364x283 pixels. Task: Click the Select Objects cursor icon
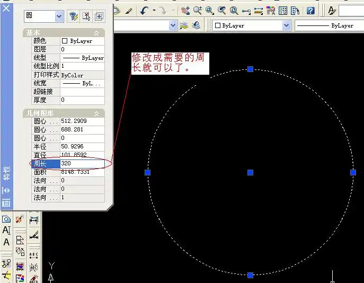click(x=86, y=16)
